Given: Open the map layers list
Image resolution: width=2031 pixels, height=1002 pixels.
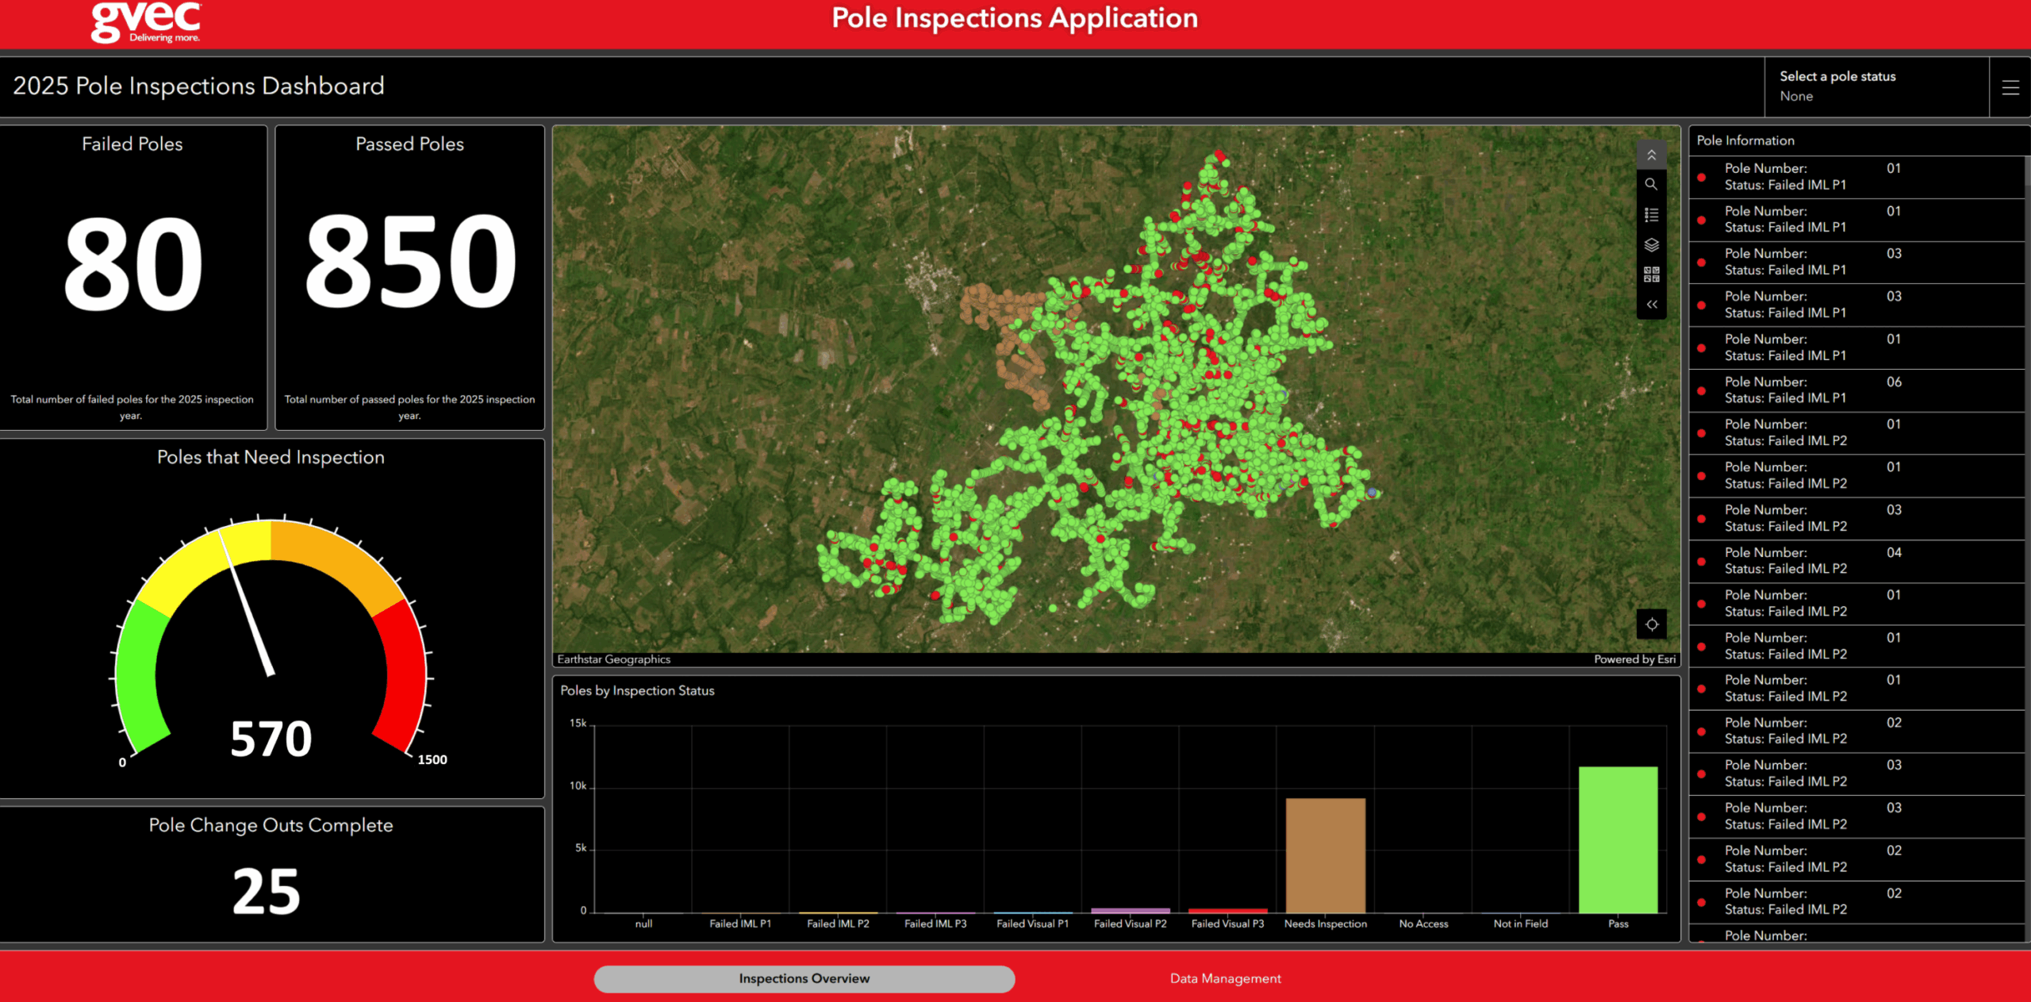Looking at the screenshot, I should pos(1651,245).
